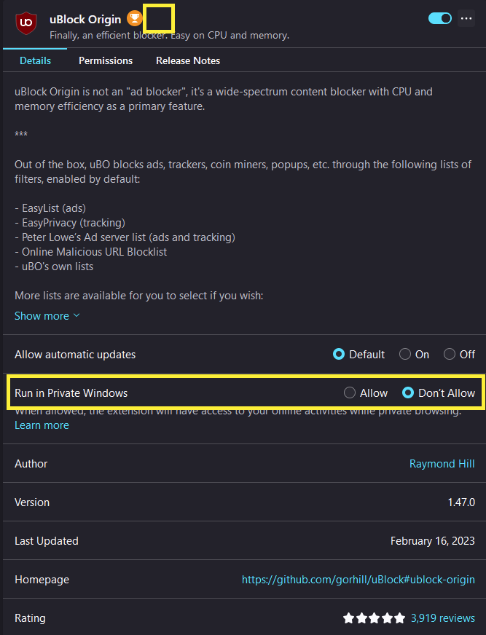Open the Release Notes tab

click(x=188, y=60)
